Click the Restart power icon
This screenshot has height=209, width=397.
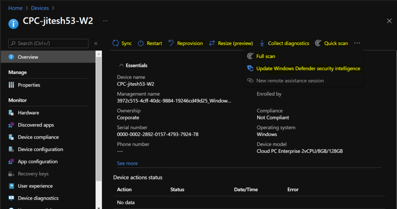point(141,43)
